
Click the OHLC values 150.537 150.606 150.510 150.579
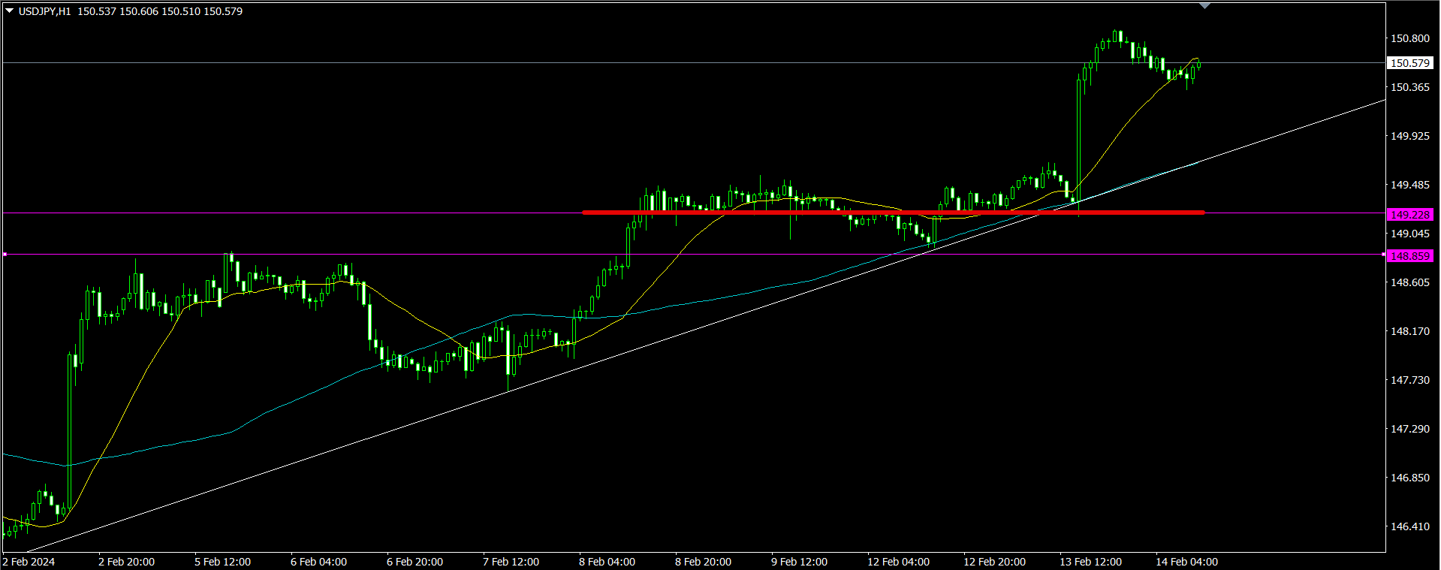point(160,11)
